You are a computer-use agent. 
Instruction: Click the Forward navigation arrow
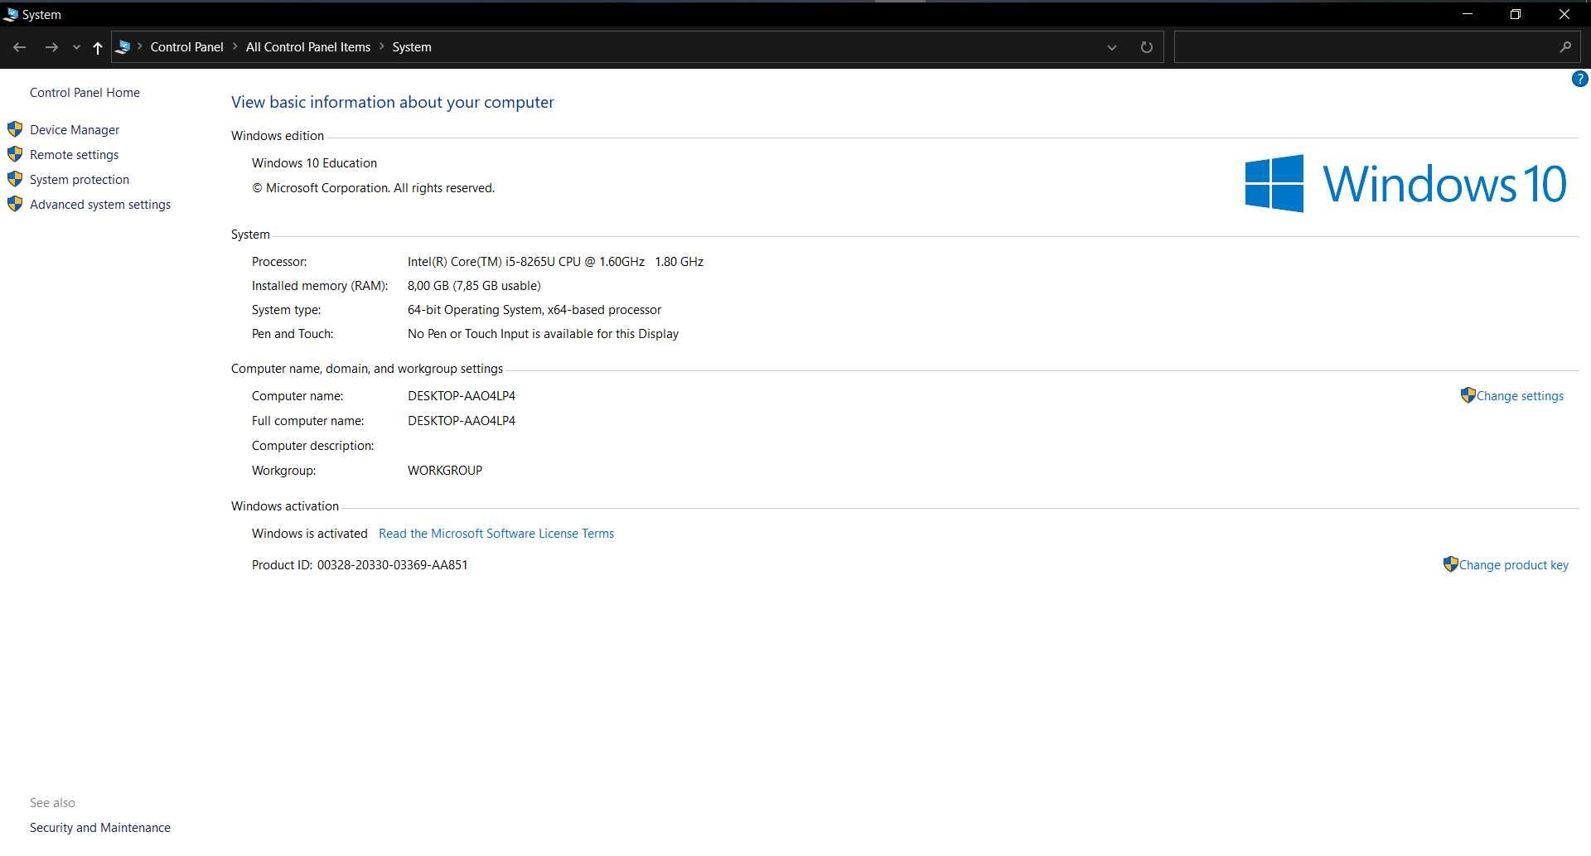51,47
